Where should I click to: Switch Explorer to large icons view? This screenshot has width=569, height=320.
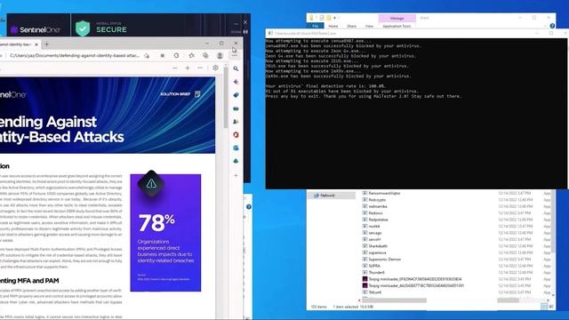click(551, 307)
